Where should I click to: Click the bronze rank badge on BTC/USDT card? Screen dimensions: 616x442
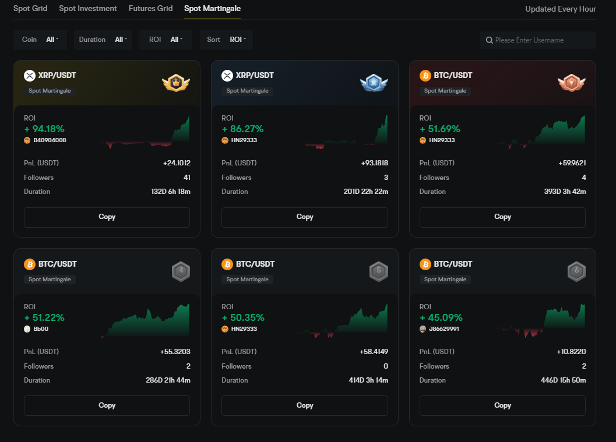pyautogui.click(x=572, y=83)
